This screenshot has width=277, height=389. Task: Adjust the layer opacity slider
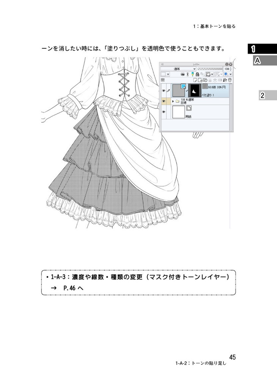210,69
